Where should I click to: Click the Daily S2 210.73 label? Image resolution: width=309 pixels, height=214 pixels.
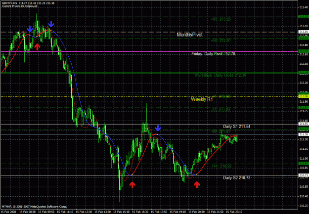click(236, 178)
